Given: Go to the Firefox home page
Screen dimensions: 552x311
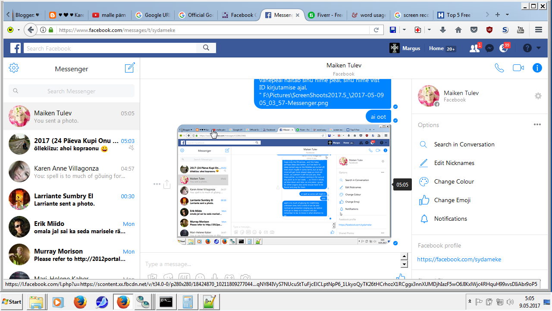Looking at the screenshot, I should [x=458, y=30].
